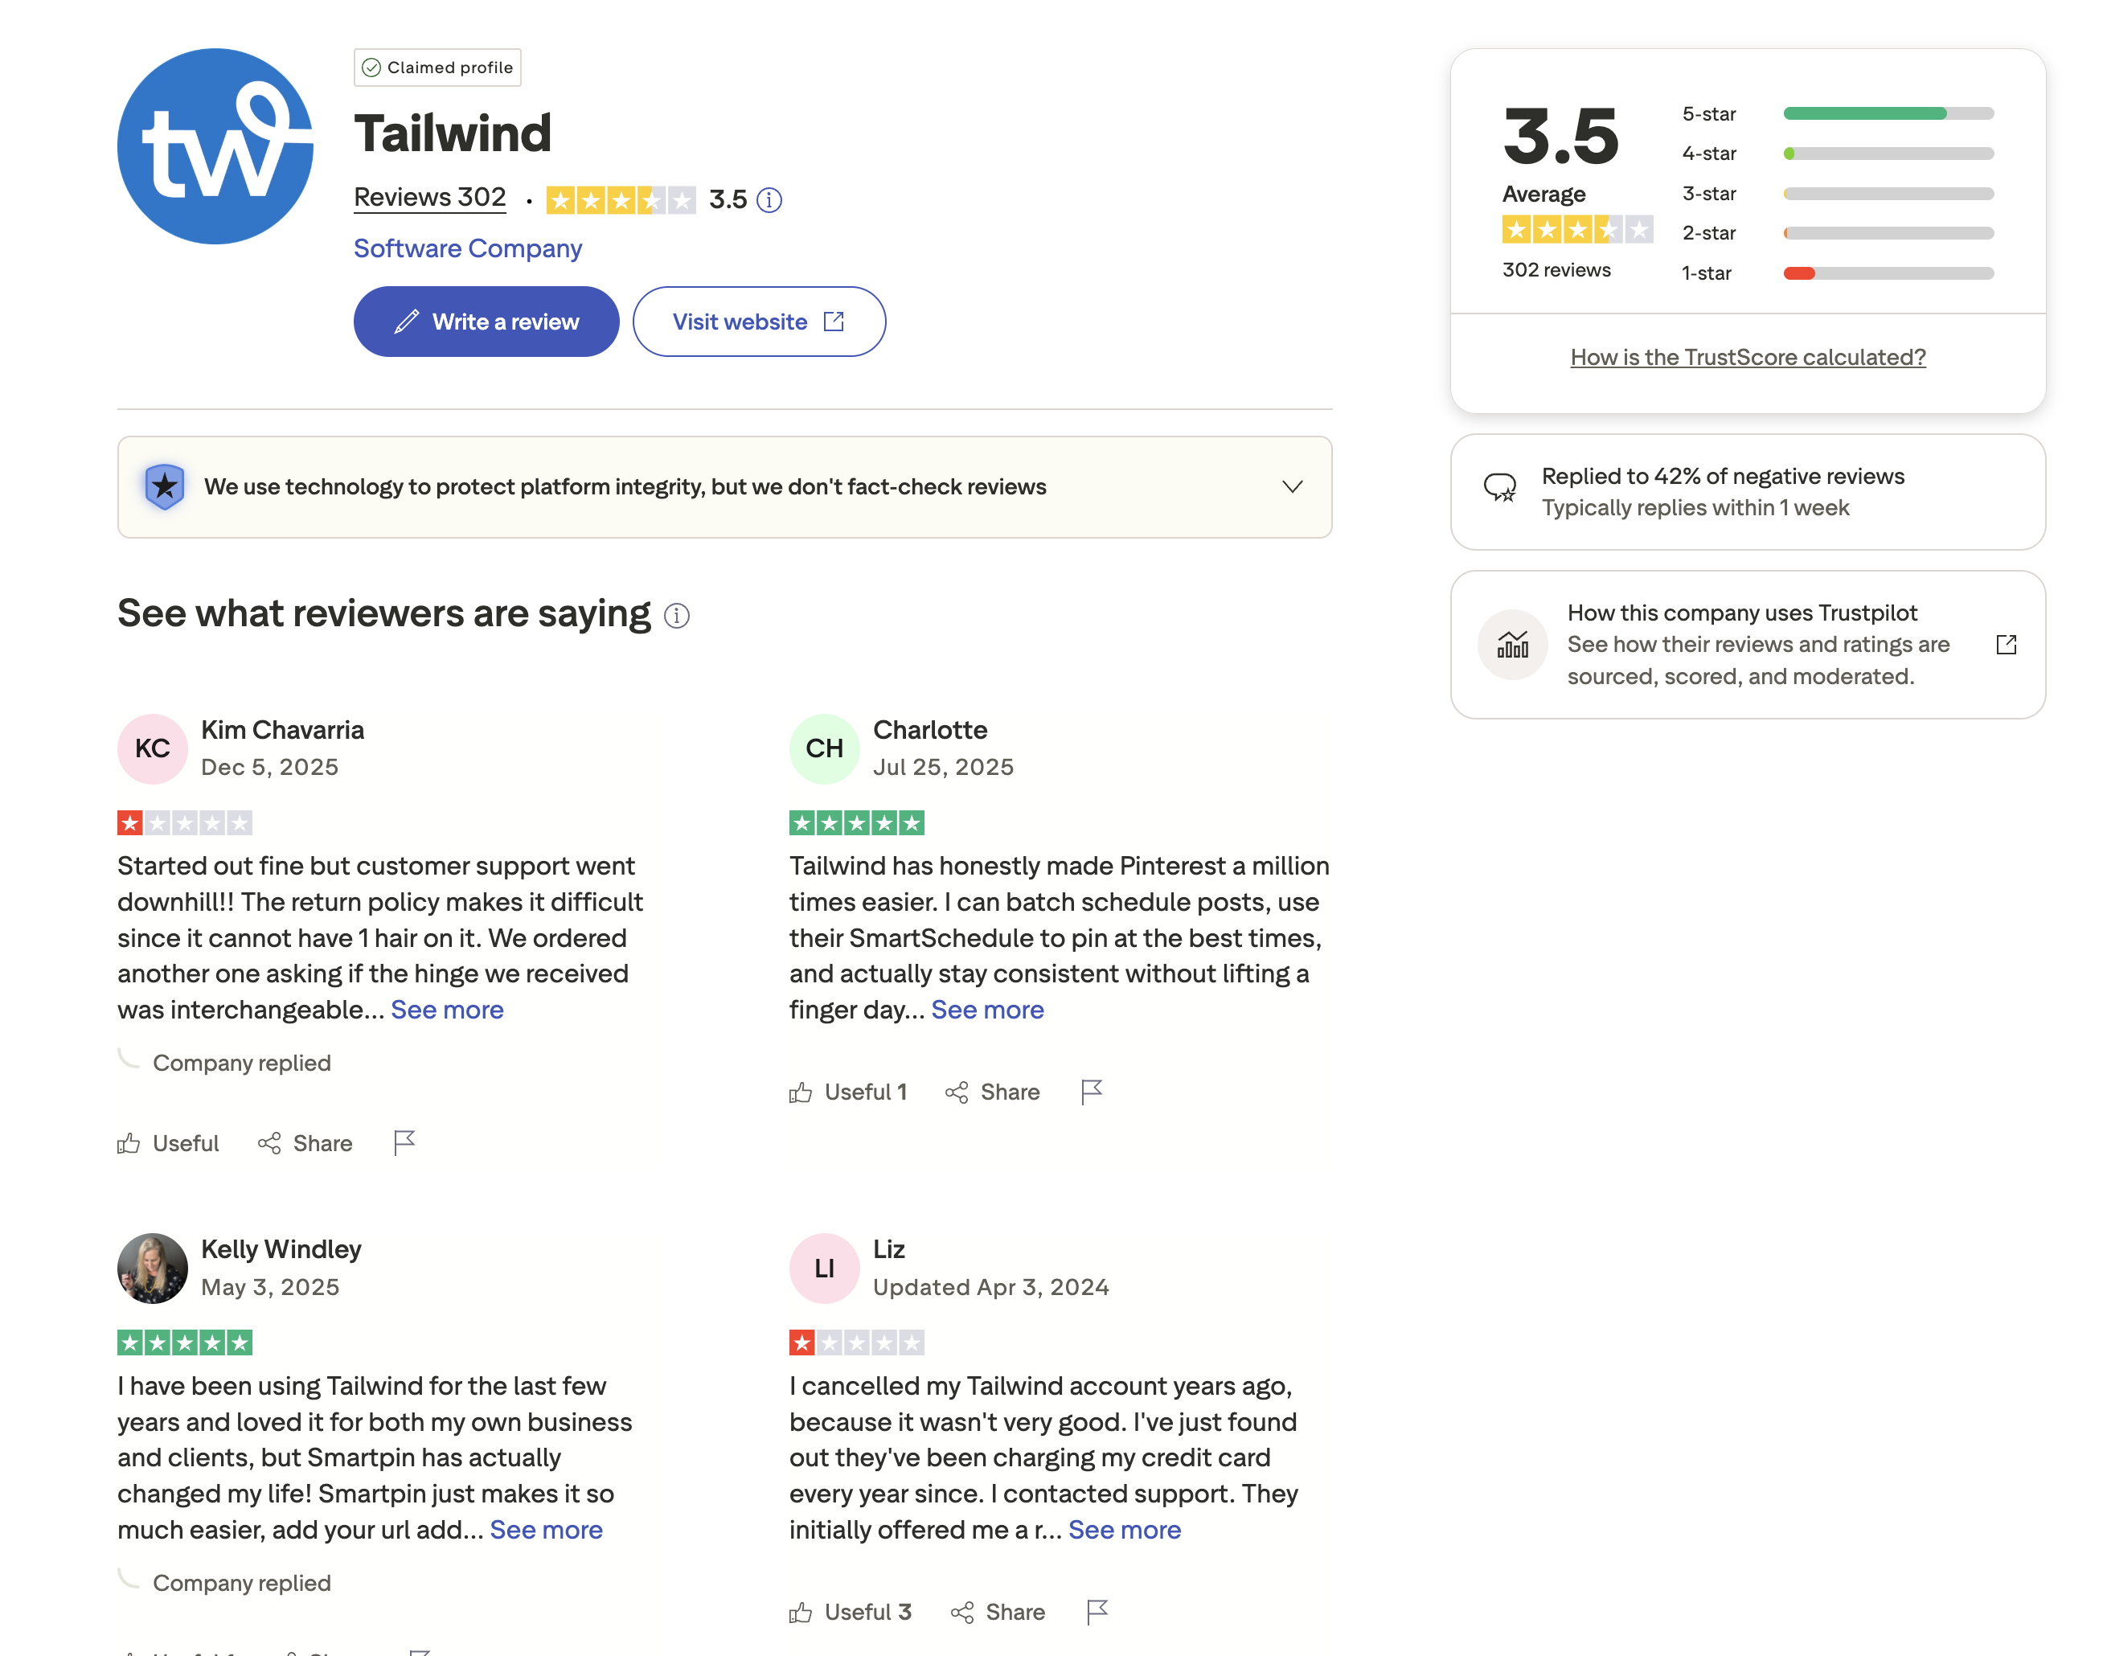Click the speech bubble reply-rate icon
Viewport: 2103px width, 1656px height.
[1499, 490]
